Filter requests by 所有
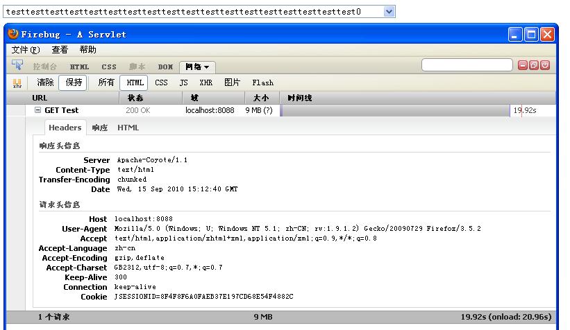The height and width of the screenshot is (330, 570). [x=106, y=82]
